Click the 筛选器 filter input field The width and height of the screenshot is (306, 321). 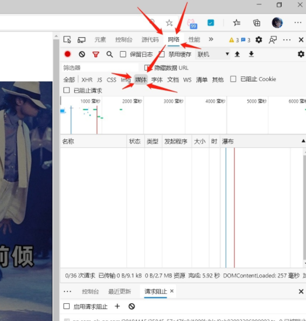100,68
